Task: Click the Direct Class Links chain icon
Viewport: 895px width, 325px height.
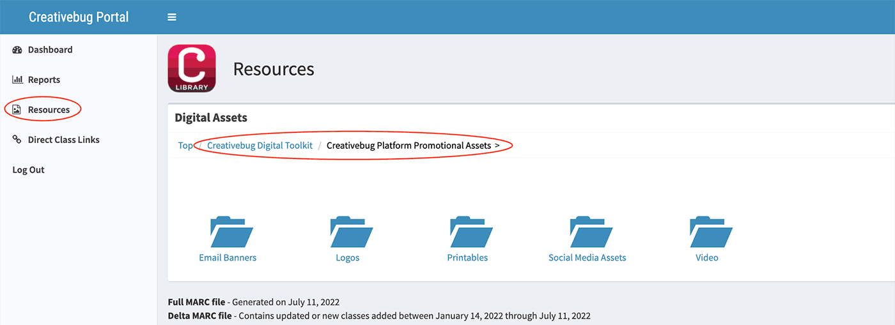Action: [x=17, y=140]
